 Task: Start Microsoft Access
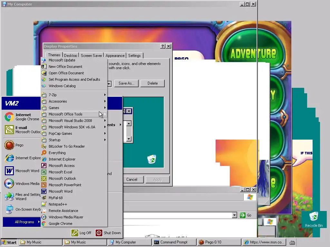tap(74, 166)
